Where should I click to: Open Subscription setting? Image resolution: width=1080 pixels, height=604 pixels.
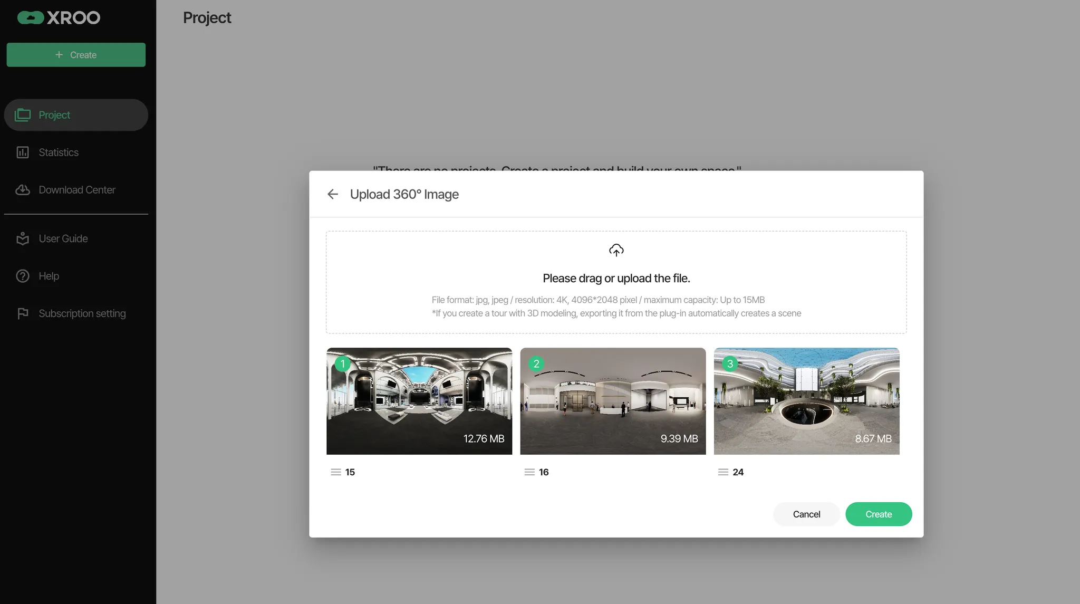click(x=82, y=313)
